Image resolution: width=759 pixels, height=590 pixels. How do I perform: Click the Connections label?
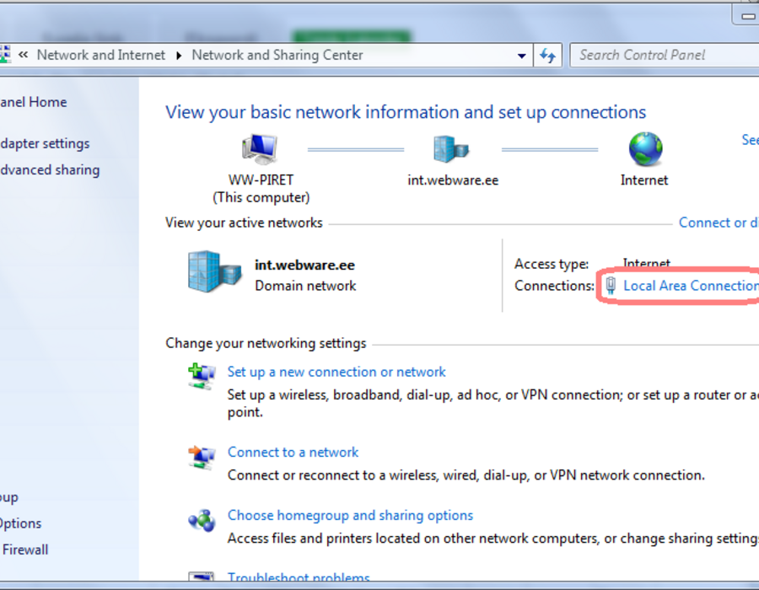pyautogui.click(x=554, y=286)
